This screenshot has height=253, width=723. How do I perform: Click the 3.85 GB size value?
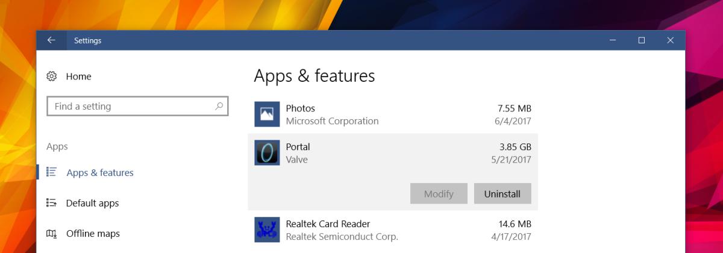[x=515, y=147]
